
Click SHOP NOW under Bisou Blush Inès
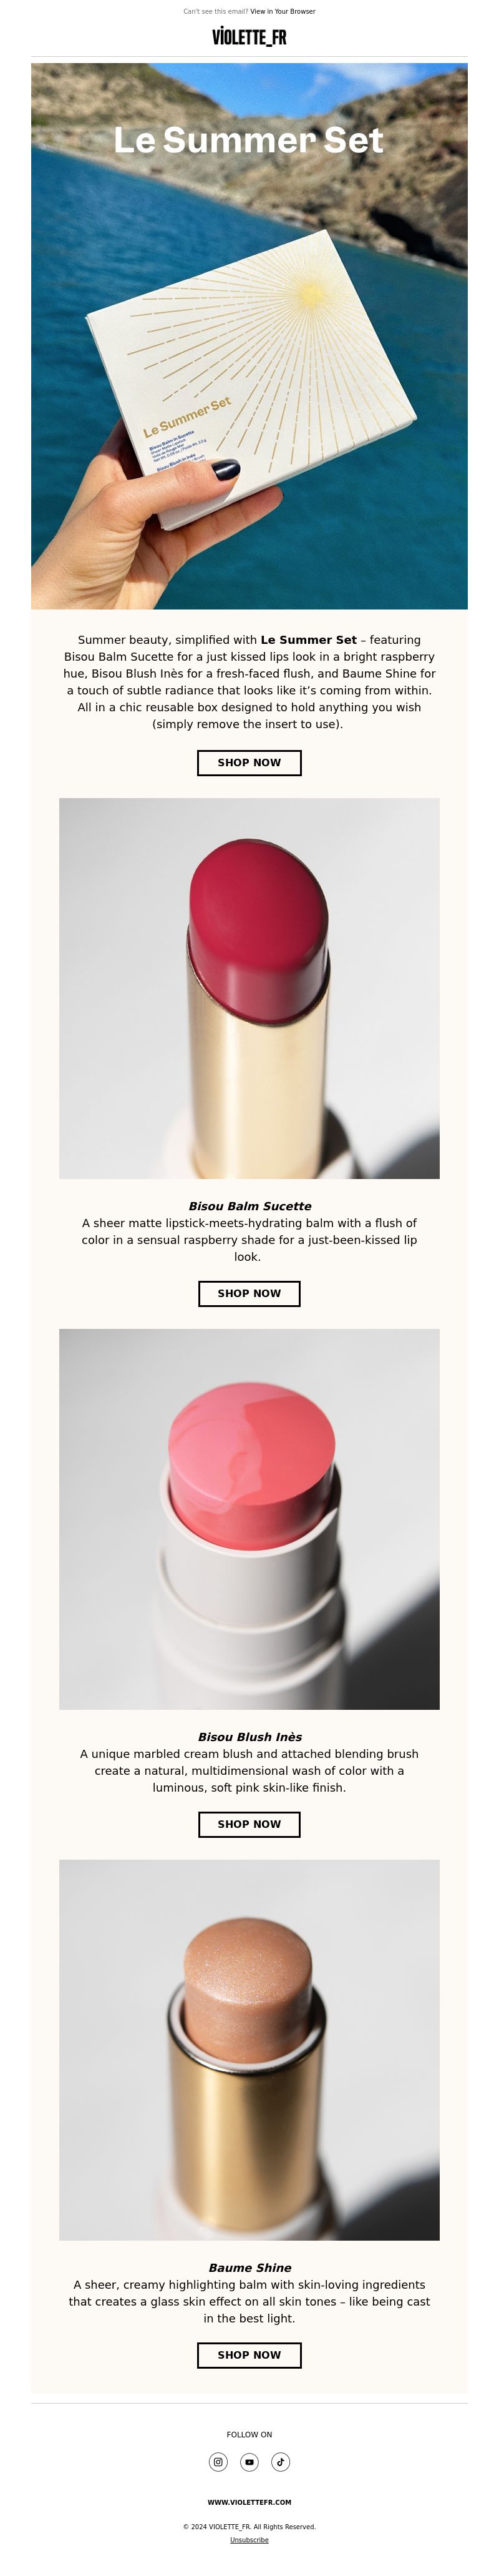point(249,1824)
